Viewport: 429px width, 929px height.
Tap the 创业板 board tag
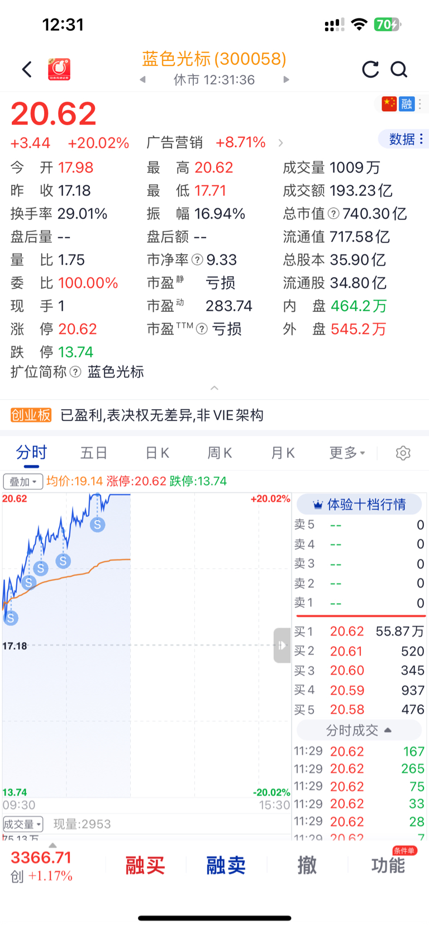(31, 415)
